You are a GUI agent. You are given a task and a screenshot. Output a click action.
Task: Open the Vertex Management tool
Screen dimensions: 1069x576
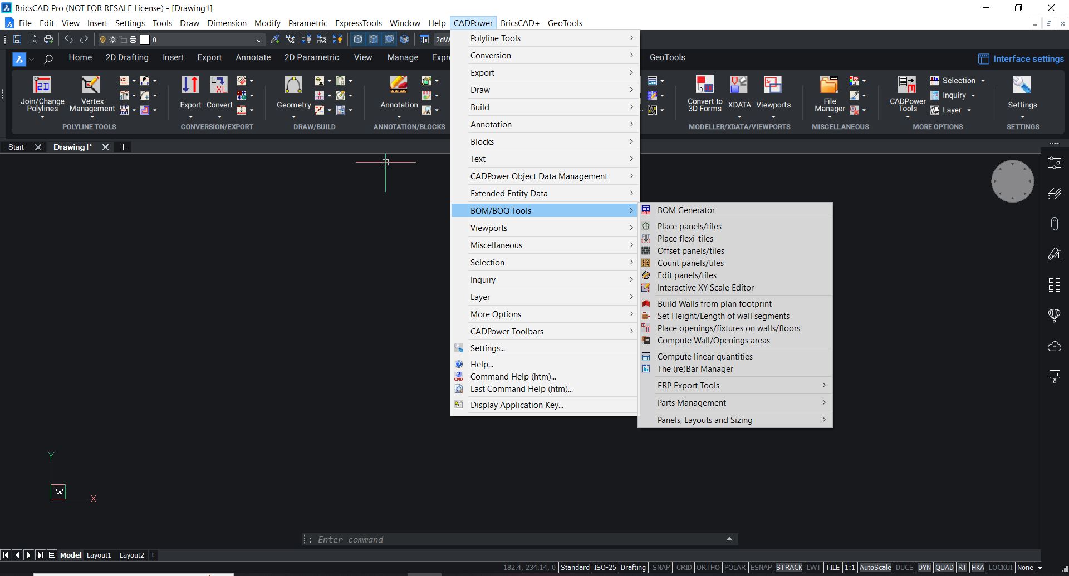pyautogui.click(x=91, y=85)
